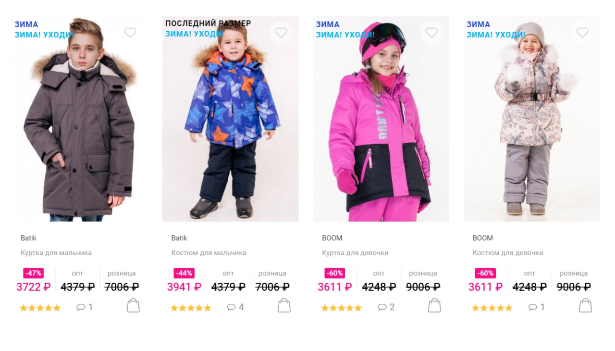Open comments on Batik boy's jacket
The width and height of the screenshot is (615, 351).
[85, 307]
